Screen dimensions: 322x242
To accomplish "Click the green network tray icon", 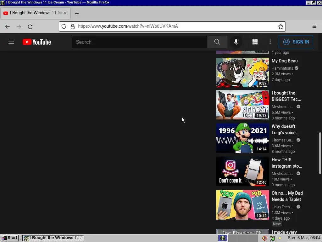I will click(x=272, y=238).
